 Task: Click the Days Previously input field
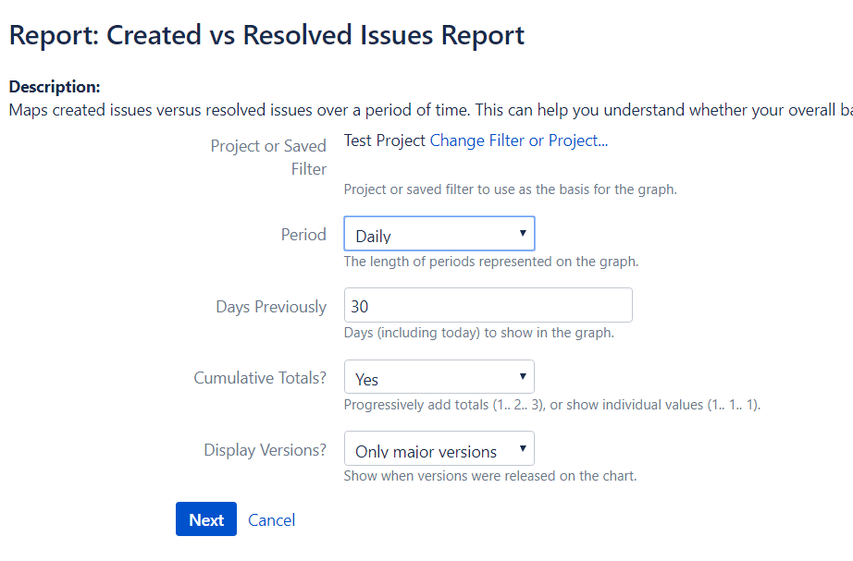(x=488, y=304)
